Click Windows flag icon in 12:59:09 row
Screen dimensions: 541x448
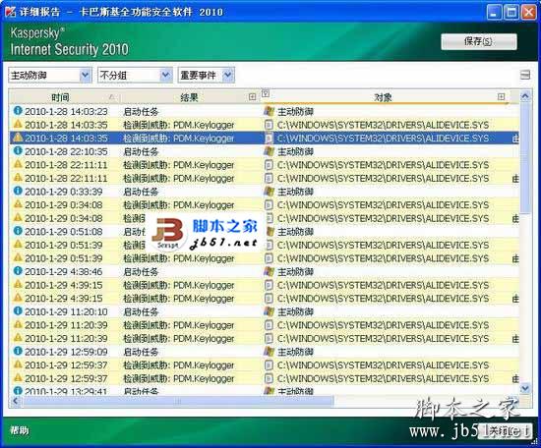click(x=270, y=351)
